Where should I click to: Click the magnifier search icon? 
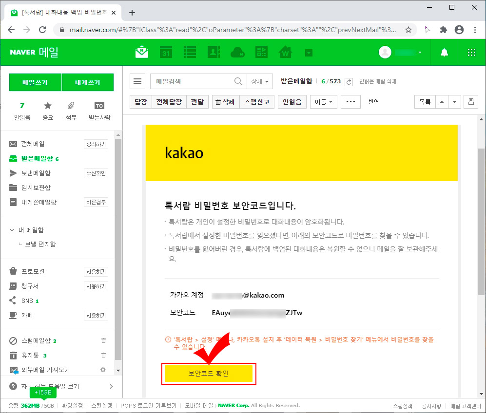click(238, 81)
